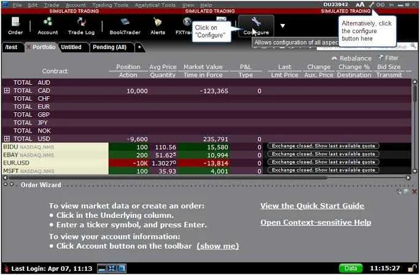This screenshot has width=420, height=275.
Task: Click the padlock icon in the status bar
Action: [412, 268]
